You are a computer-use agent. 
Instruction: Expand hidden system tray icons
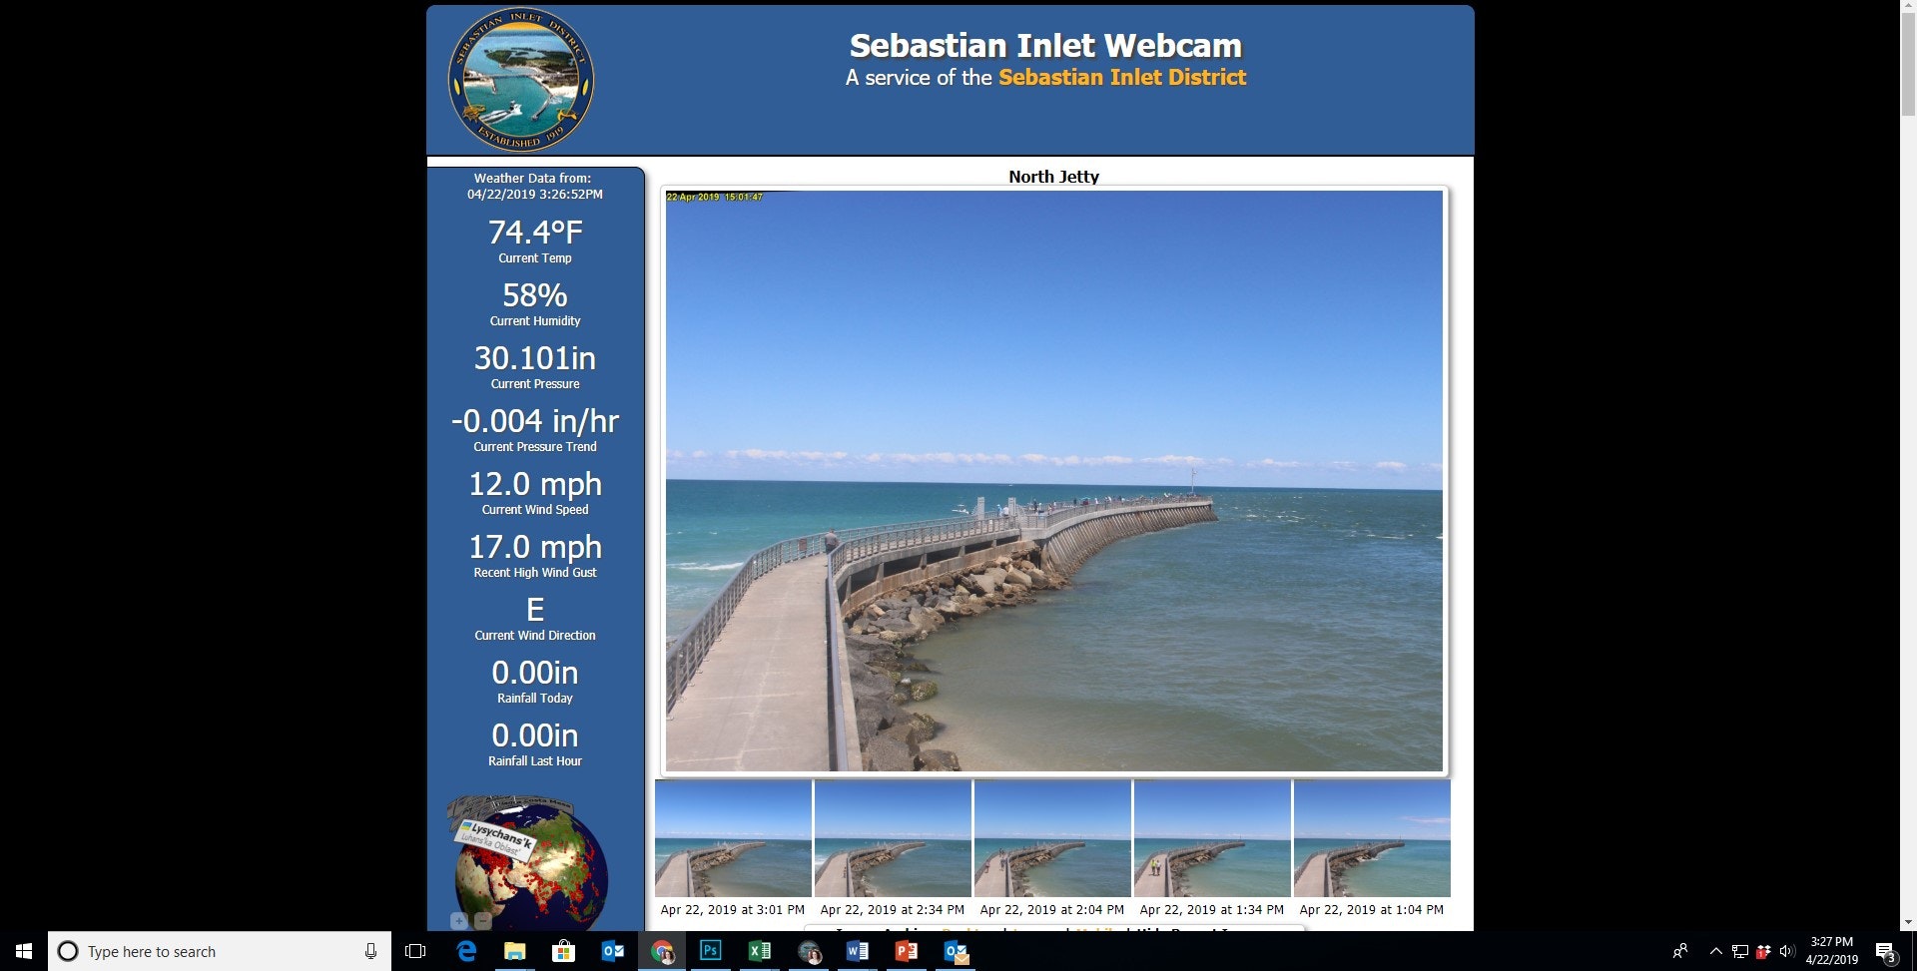pos(1715,951)
